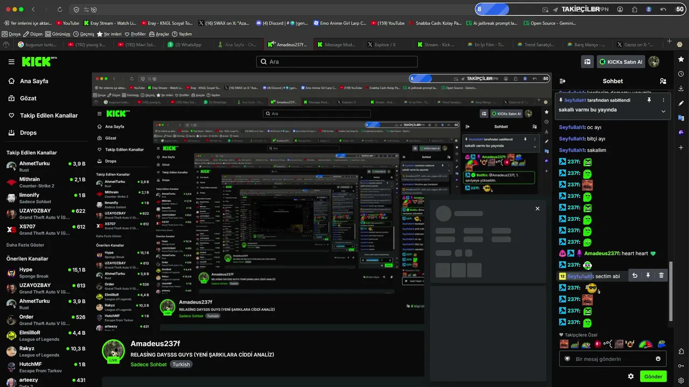
Task: Open the Yardım menu
Action: click(x=181, y=34)
